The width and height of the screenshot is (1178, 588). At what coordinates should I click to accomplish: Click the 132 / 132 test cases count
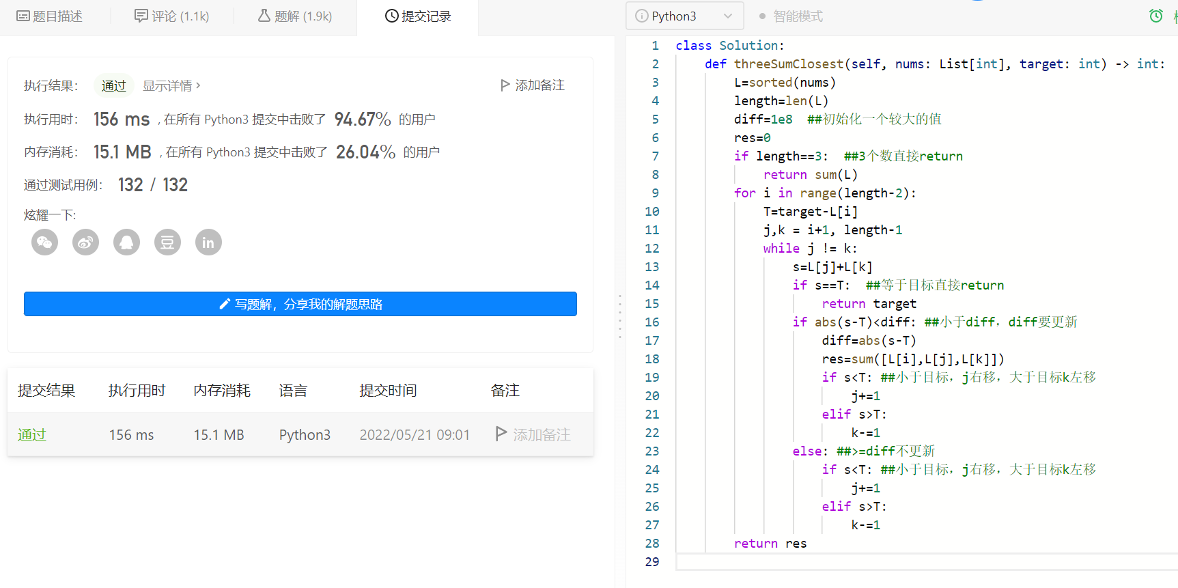(x=153, y=185)
